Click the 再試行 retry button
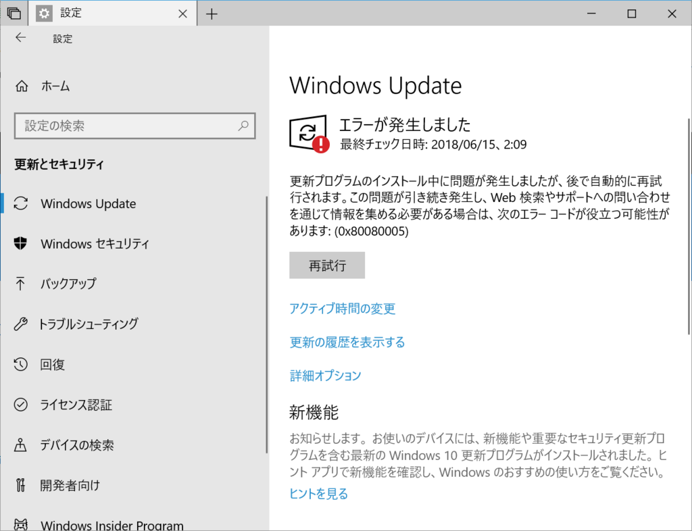 (327, 265)
